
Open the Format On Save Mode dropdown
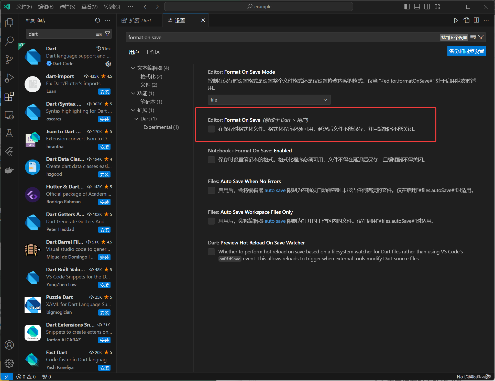tap(269, 100)
